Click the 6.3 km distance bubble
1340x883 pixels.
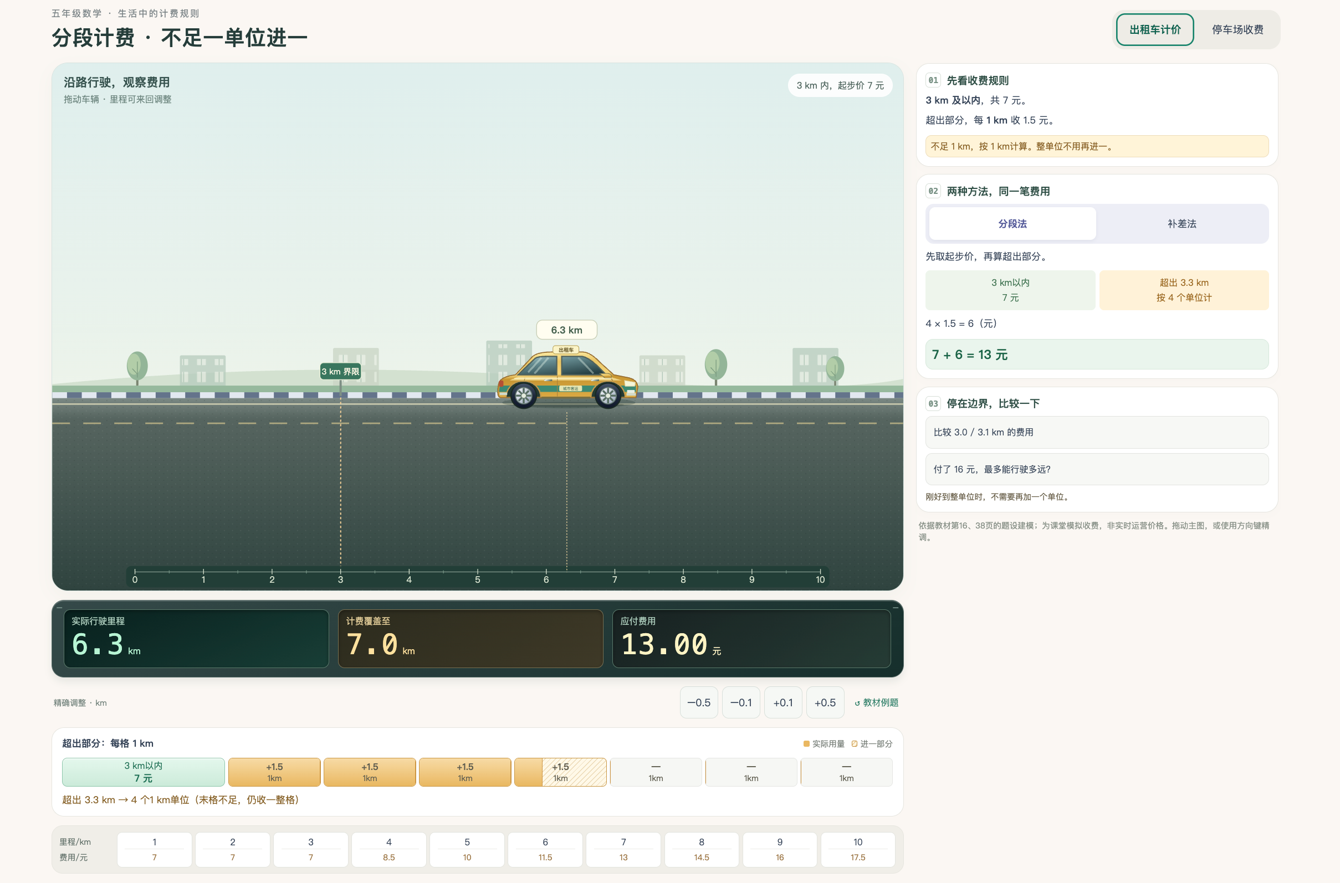click(566, 330)
